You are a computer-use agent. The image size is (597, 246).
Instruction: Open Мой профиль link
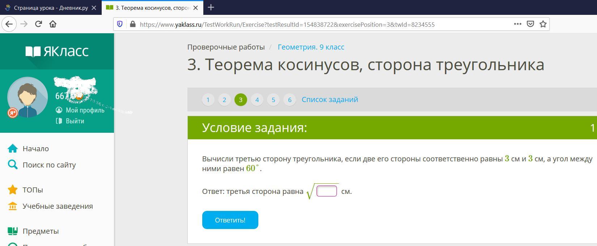coord(80,110)
